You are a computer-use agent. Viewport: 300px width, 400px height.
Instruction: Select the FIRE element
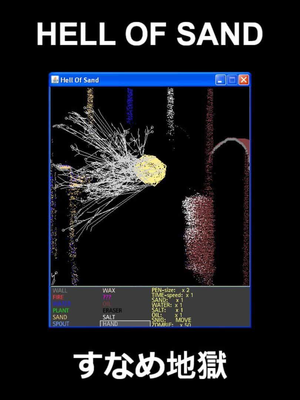pos(58,297)
